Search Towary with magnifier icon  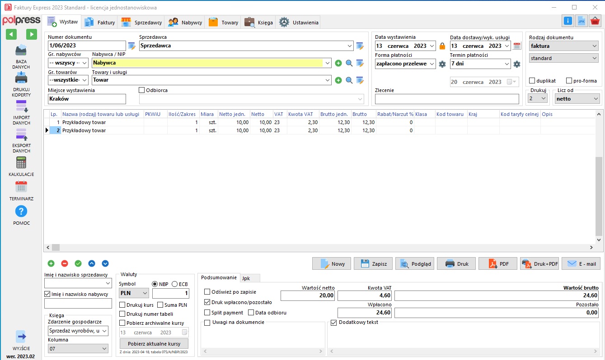[349, 80]
